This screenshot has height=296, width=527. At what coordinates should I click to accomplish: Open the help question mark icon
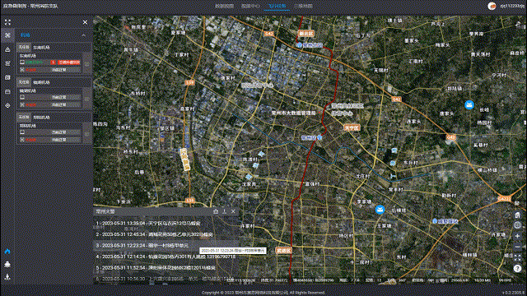click(x=518, y=269)
